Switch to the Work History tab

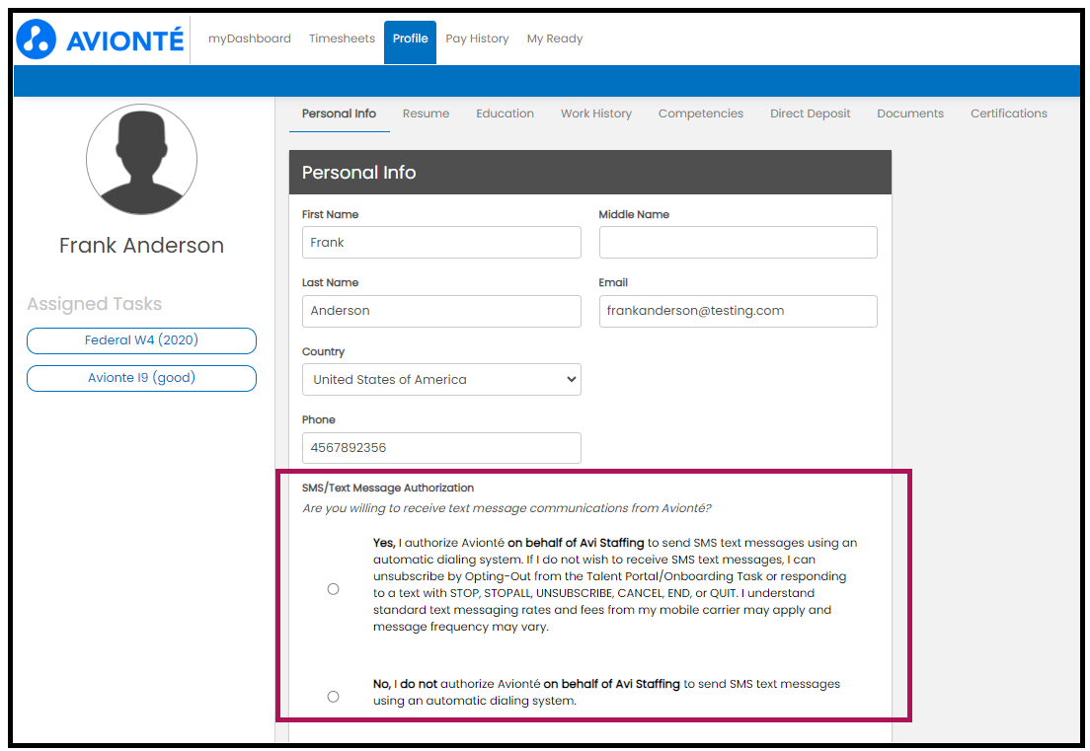595,113
